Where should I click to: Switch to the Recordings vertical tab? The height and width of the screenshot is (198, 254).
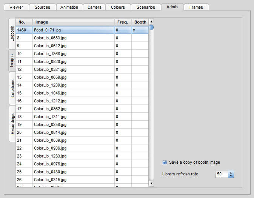(x=12, y=124)
